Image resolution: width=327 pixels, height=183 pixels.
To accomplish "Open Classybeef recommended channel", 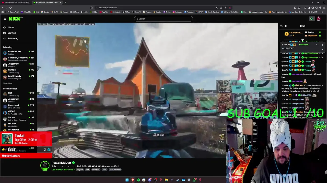I will click(18, 106).
